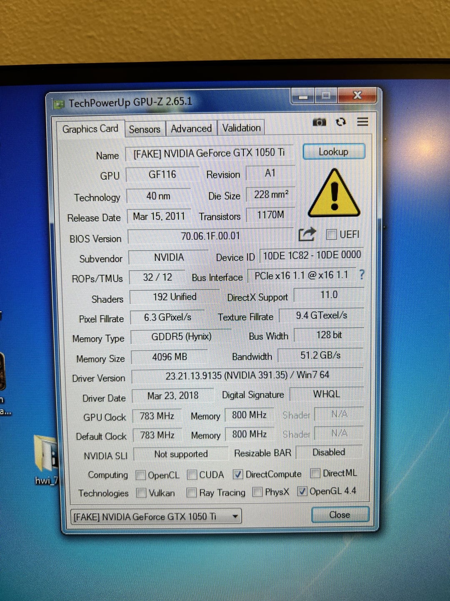The height and width of the screenshot is (601, 450).
Task: Toggle the DirectML checkbox
Action: coord(315,473)
